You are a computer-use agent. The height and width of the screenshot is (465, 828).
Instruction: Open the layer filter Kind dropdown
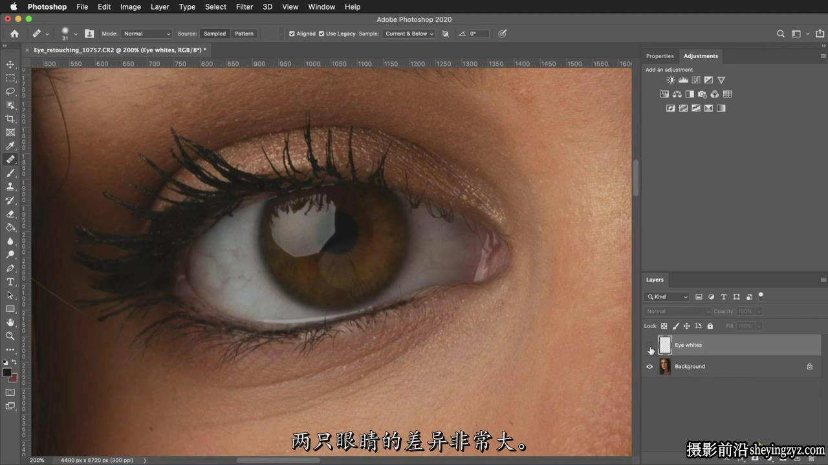coord(667,297)
